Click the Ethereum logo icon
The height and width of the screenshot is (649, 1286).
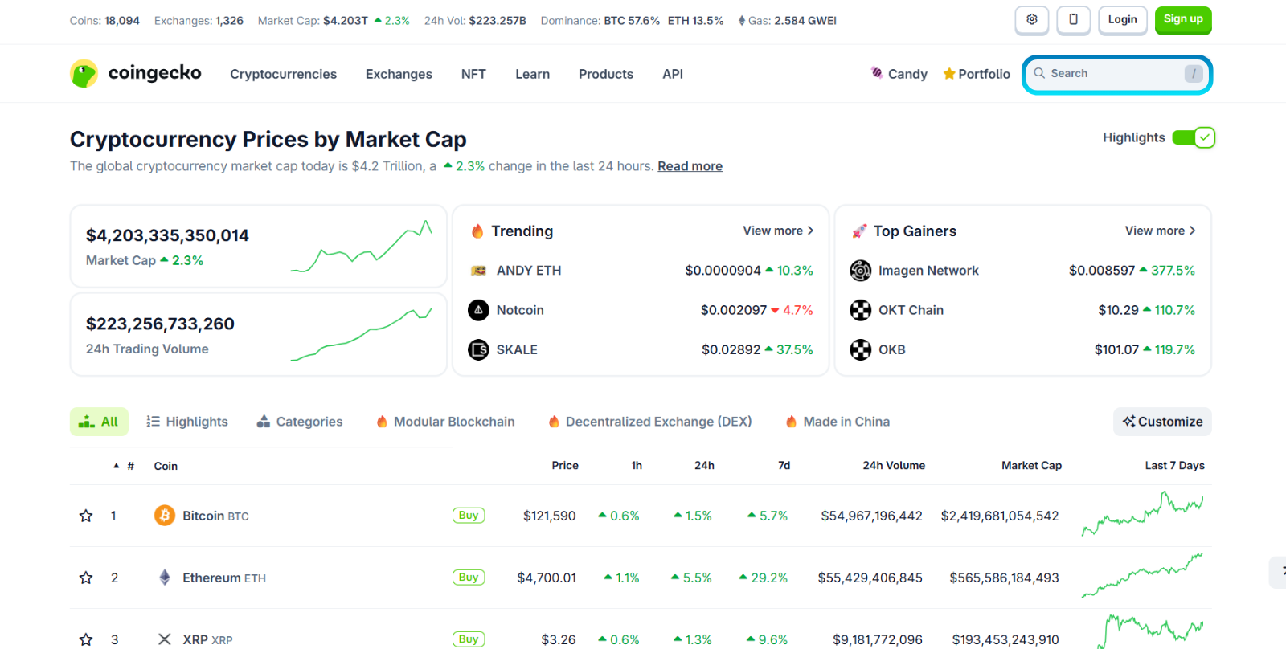(x=165, y=578)
